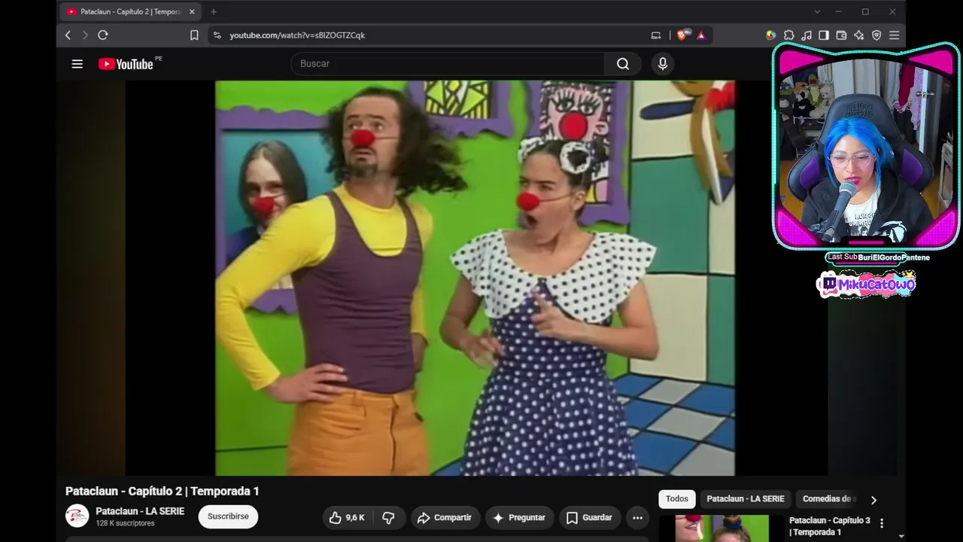This screenshot has height=542, width=963.
Task: Select the Todos filter chip
Action: pos(676,499)
